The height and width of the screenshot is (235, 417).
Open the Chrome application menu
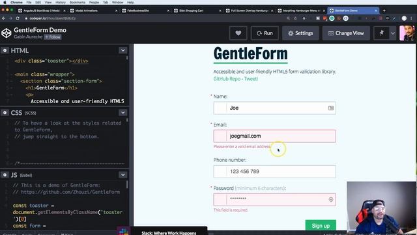click(16, 3)
